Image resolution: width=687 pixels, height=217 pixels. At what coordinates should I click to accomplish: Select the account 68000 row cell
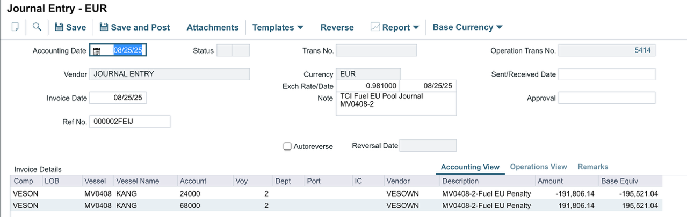190,205
